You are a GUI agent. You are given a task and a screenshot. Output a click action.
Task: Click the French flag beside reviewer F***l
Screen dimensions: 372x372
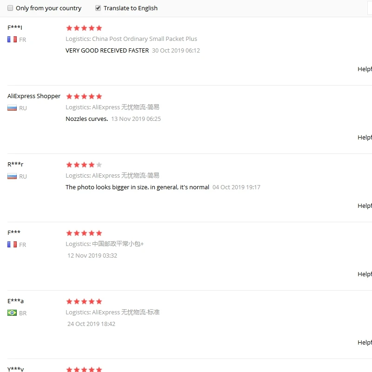point(12,40)
